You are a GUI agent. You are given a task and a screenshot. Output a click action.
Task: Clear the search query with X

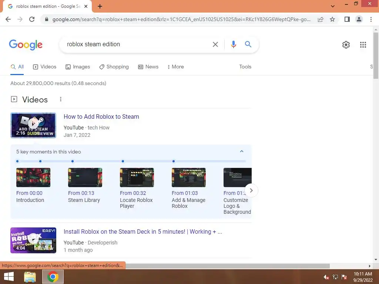215,44
